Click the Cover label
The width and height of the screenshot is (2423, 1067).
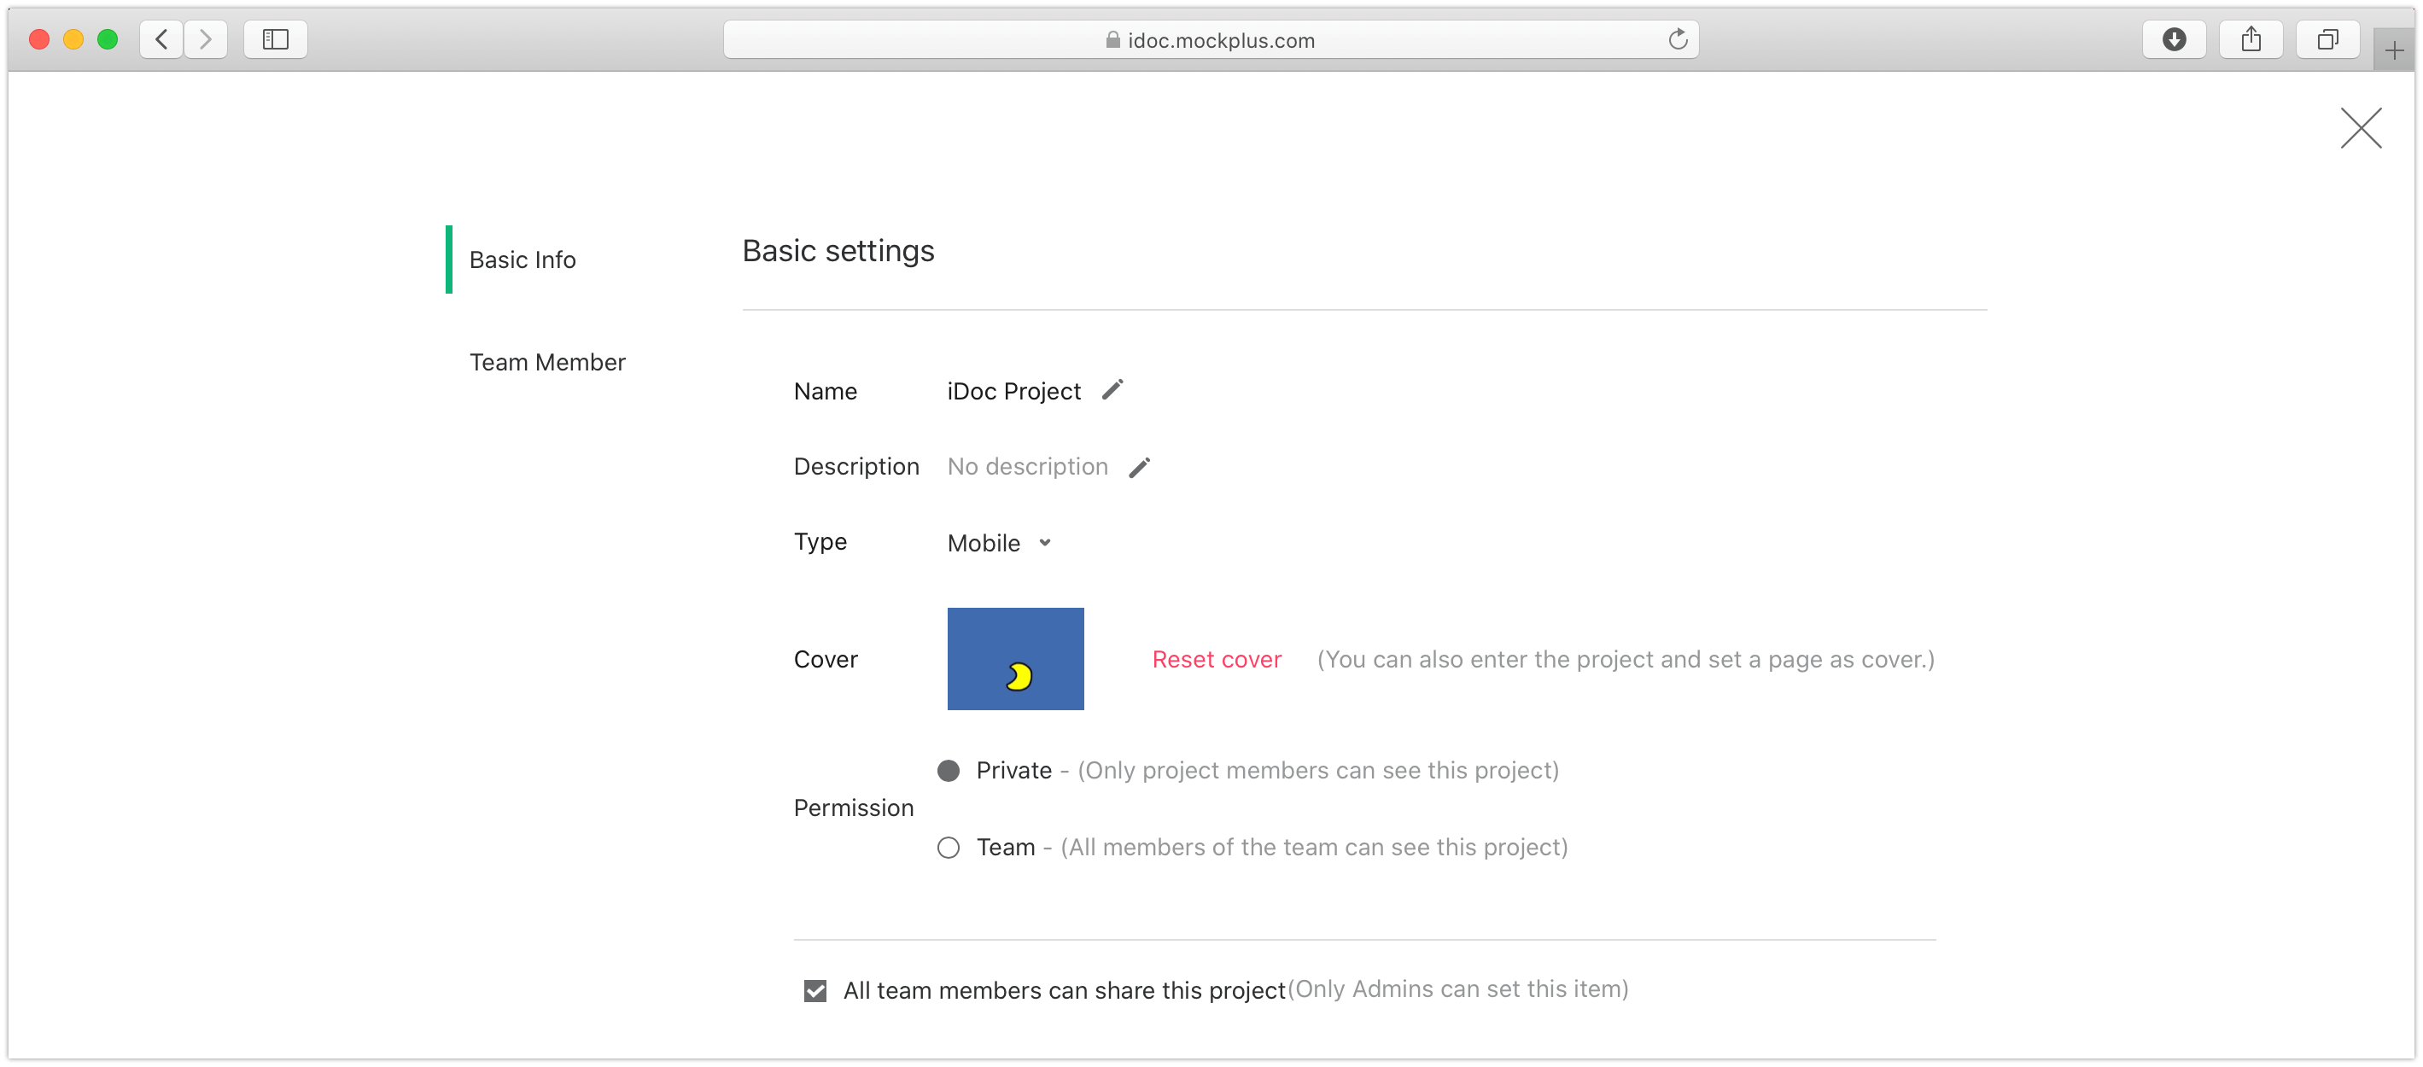coord(825,660)
